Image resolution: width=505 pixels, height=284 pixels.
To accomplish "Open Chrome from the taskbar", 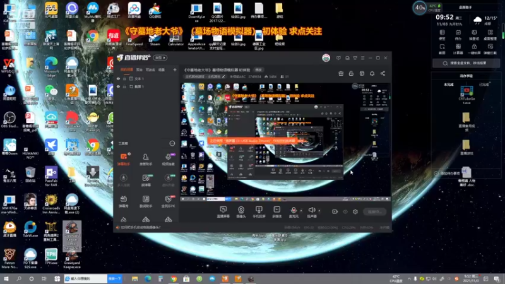I will [x=174, y=278].
